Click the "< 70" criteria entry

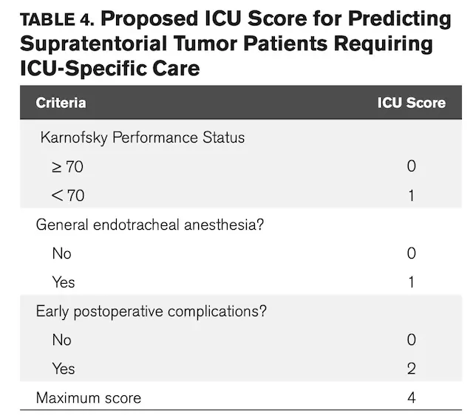coord(67,196)
